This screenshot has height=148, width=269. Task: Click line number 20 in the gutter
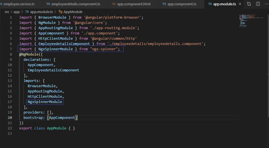(x=10, y=117)
